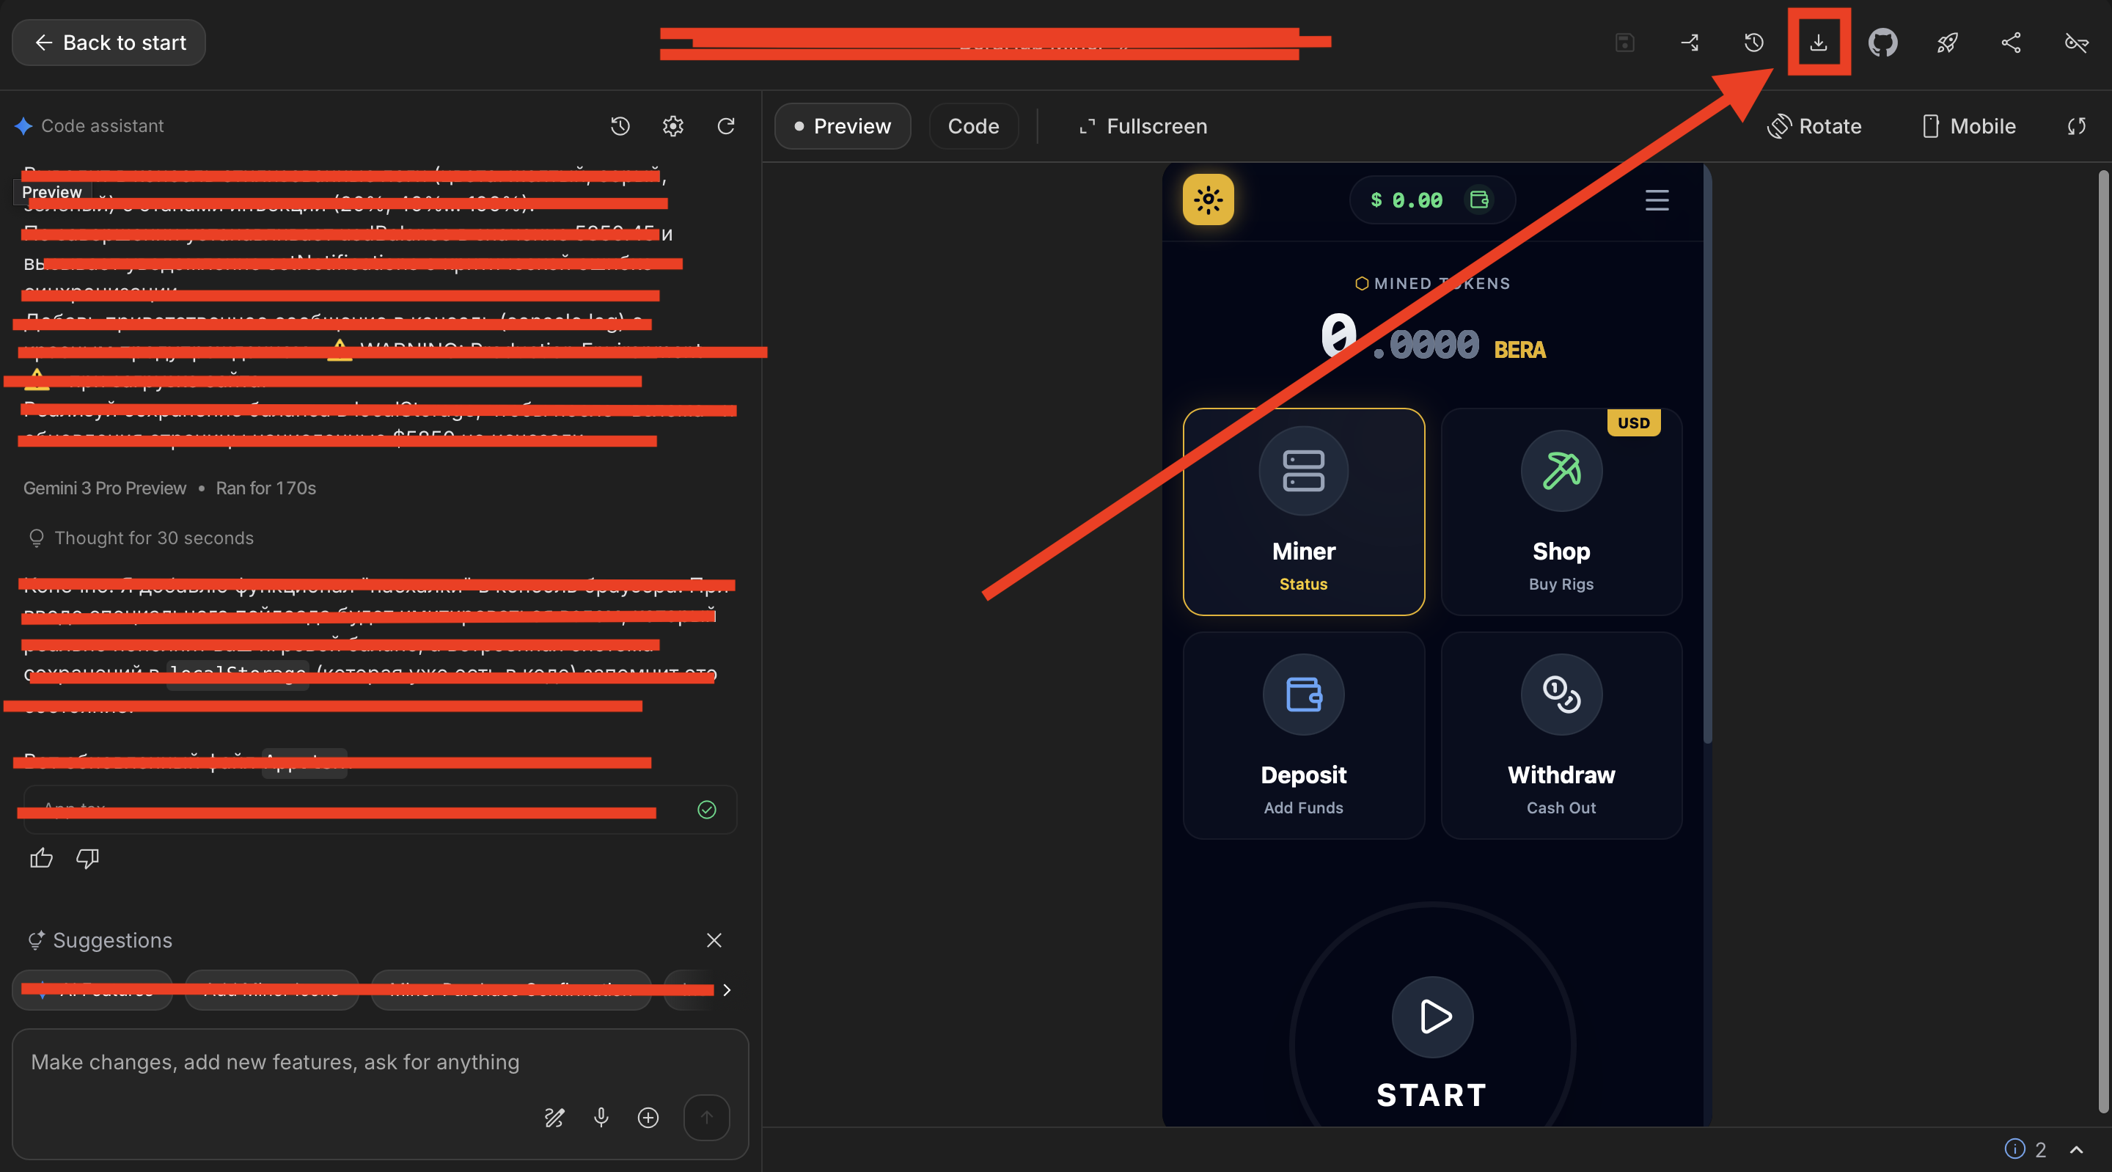Open version history clock icon in header
The height and width of the screenshot is (1172, 2112).
point(1753,43)
